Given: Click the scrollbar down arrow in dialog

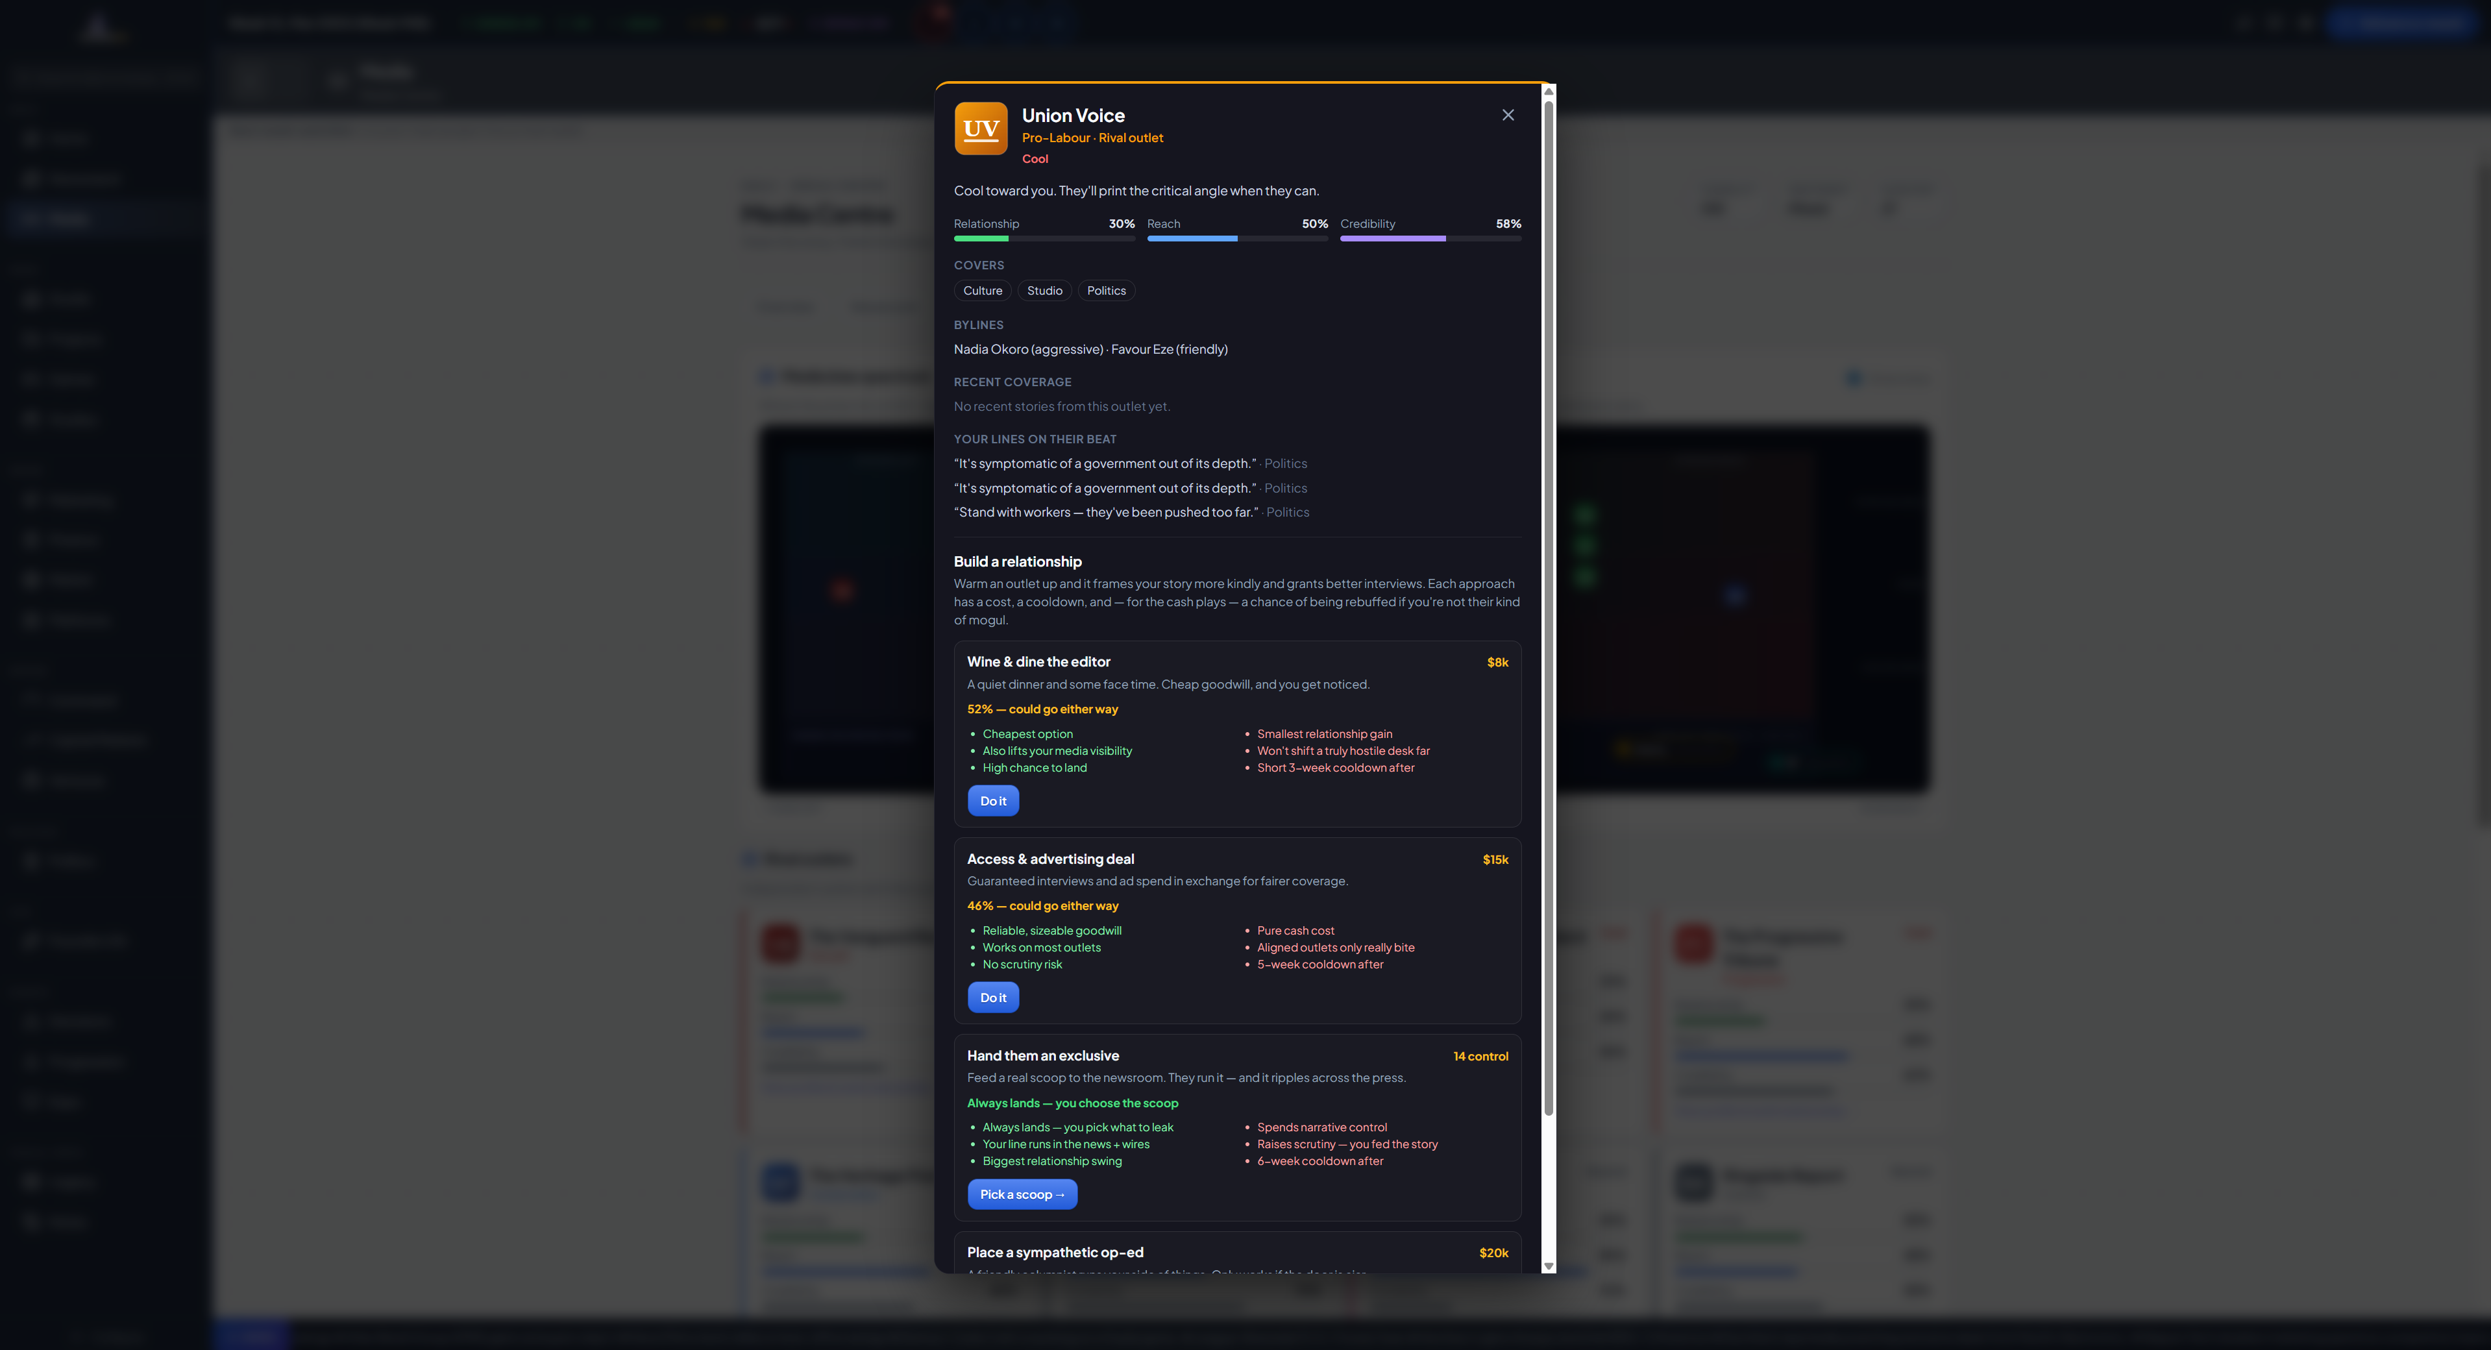Looking at the screenshot, I should [1548, 1266].
